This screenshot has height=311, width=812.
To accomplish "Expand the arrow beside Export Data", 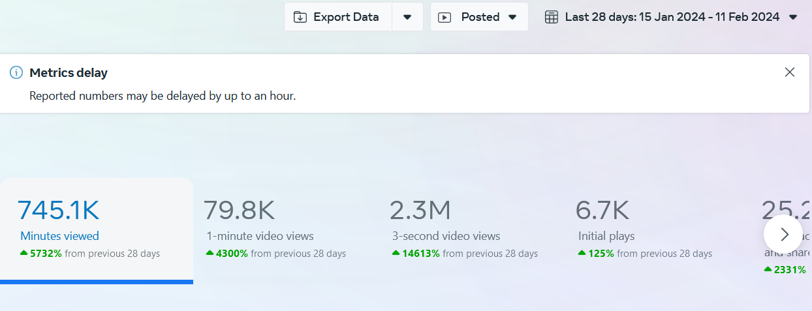I will 407,17.
